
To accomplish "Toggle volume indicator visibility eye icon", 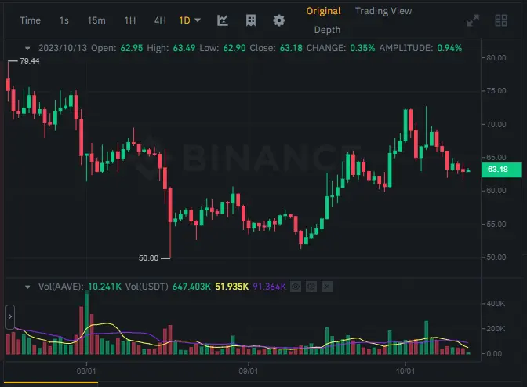I will [x=296, y=287].
